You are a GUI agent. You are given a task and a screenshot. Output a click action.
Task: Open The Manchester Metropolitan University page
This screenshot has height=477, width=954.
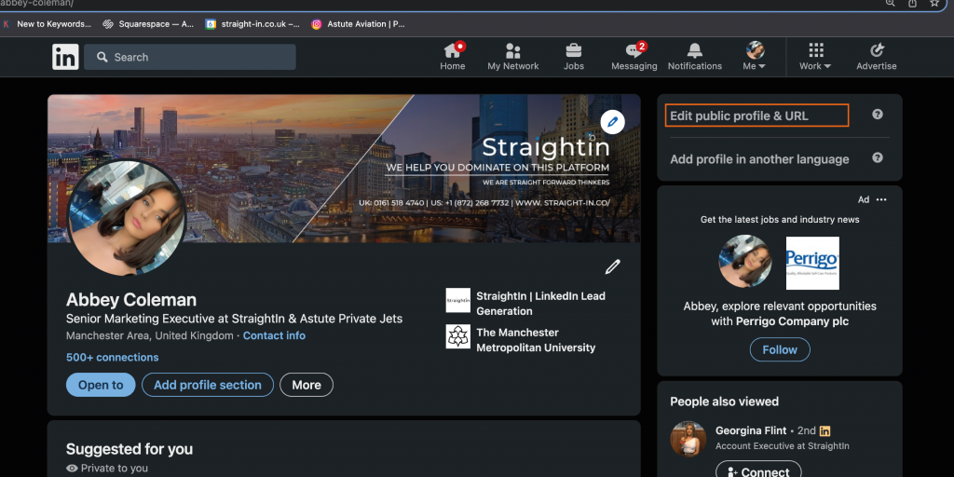click(536, 340)
